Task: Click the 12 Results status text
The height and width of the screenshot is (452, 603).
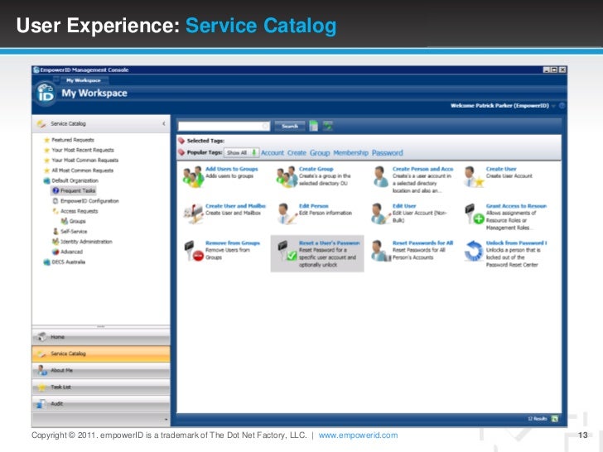Action: pyautogui.click(x=538, y=419)
